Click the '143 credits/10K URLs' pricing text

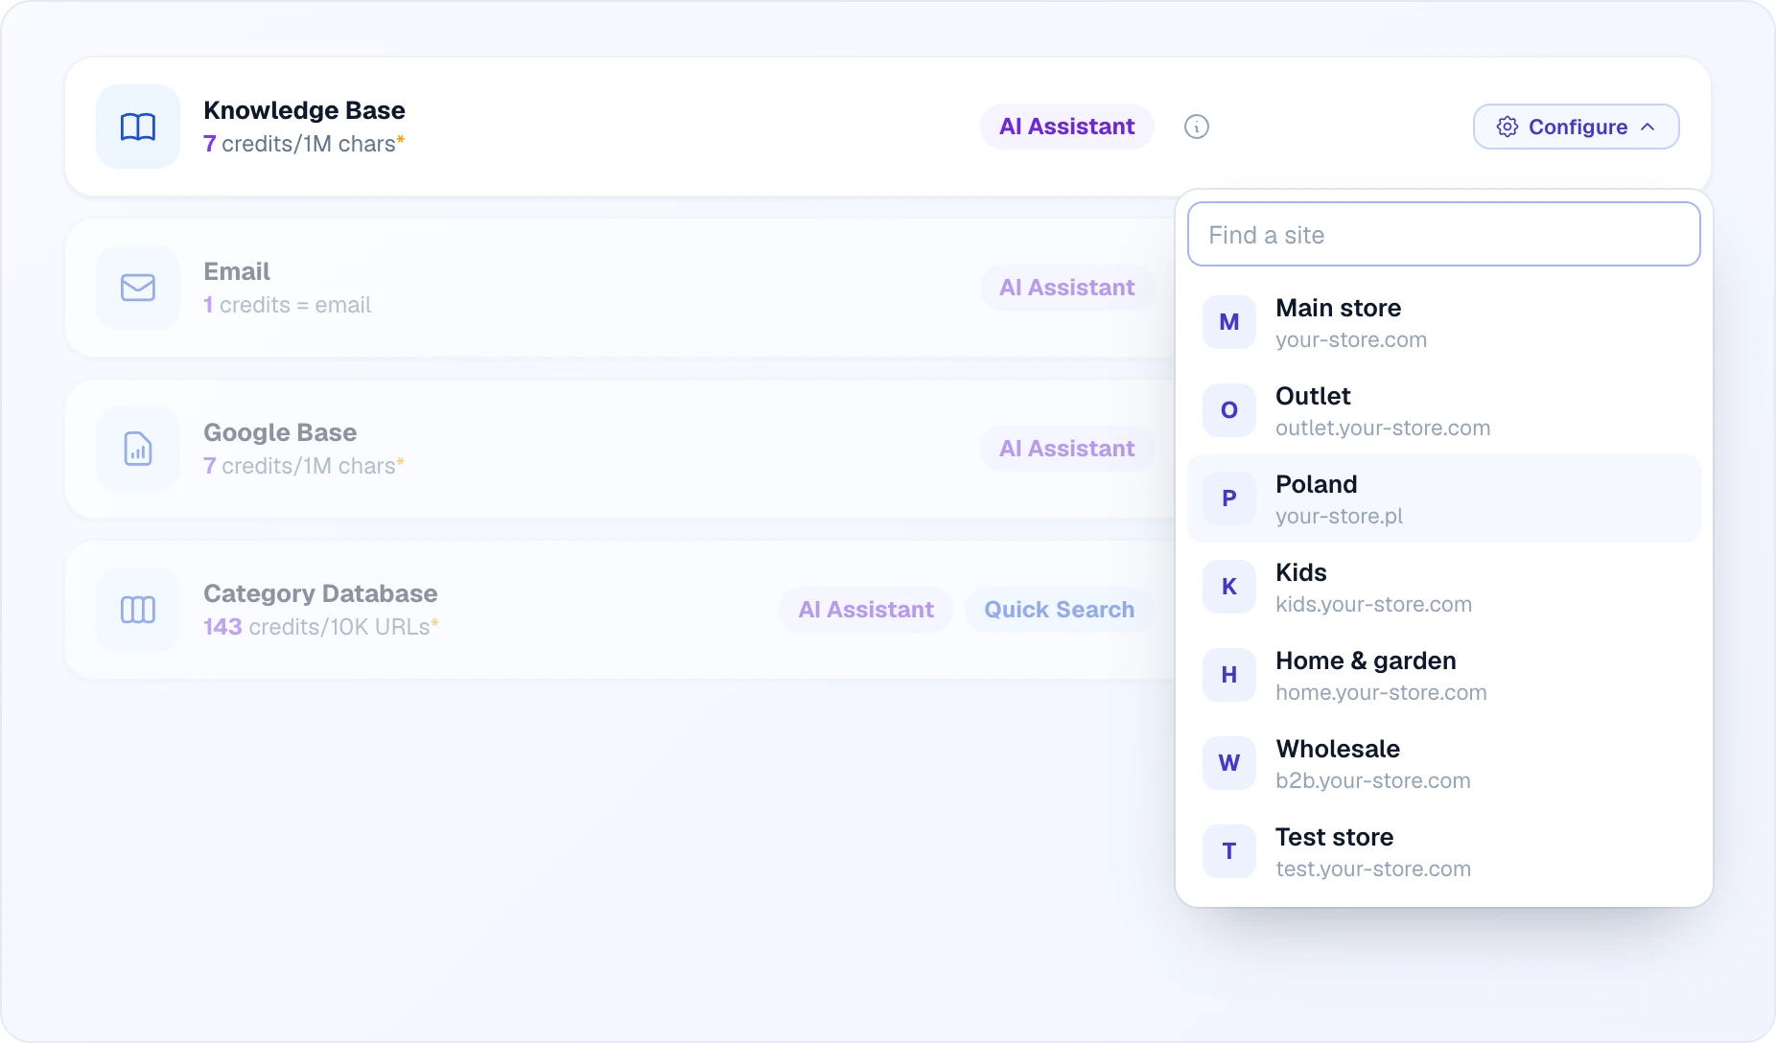(x=321, y=627)
